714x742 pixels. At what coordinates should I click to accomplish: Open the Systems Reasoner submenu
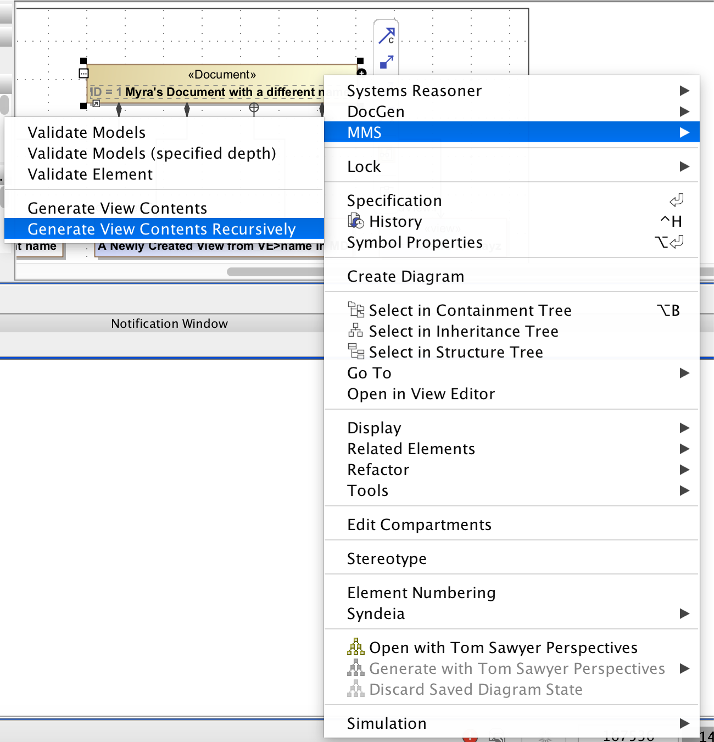click(x=511, y=91)
